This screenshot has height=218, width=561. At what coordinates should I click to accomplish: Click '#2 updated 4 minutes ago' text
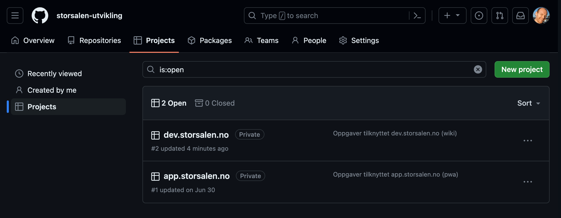pos(190,149)
